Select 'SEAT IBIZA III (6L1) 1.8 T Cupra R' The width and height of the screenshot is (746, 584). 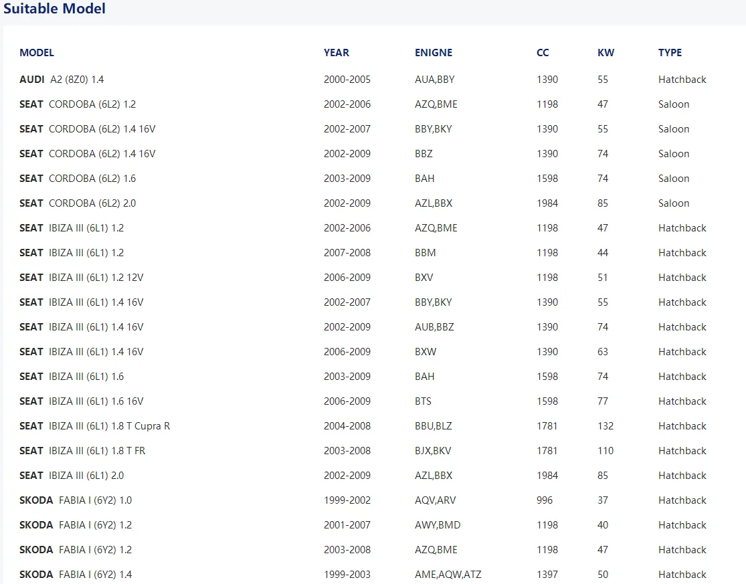coord(95,425)
